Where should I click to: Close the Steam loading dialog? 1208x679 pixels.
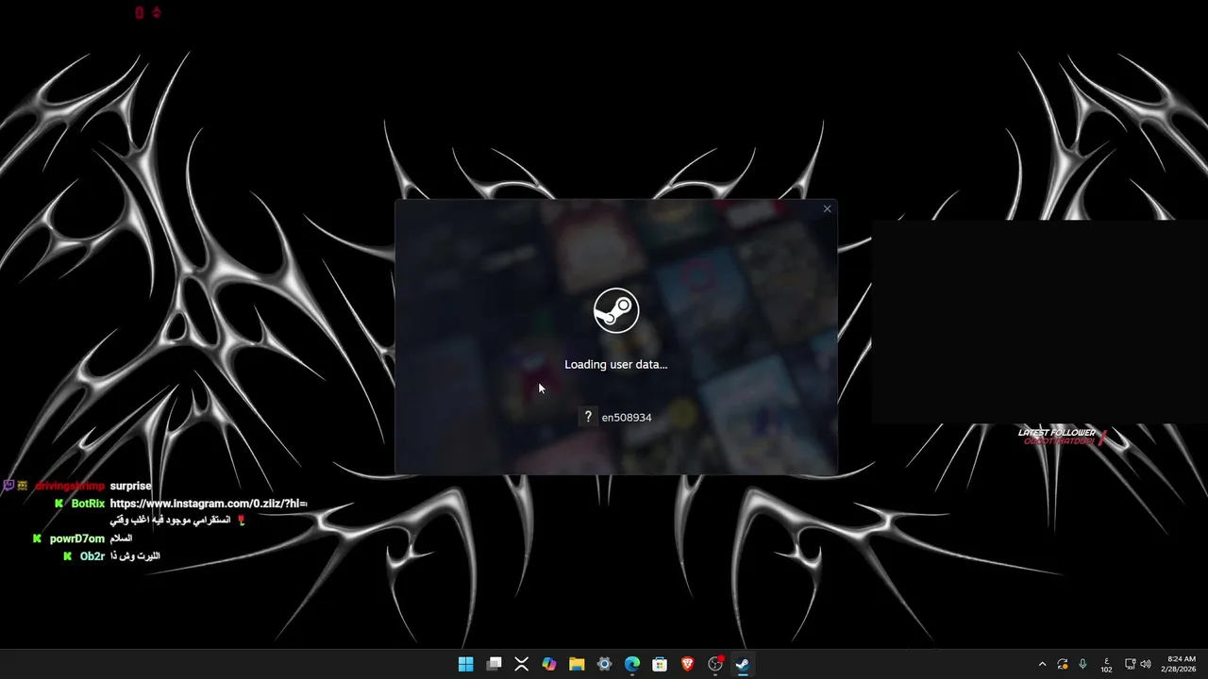827,209
